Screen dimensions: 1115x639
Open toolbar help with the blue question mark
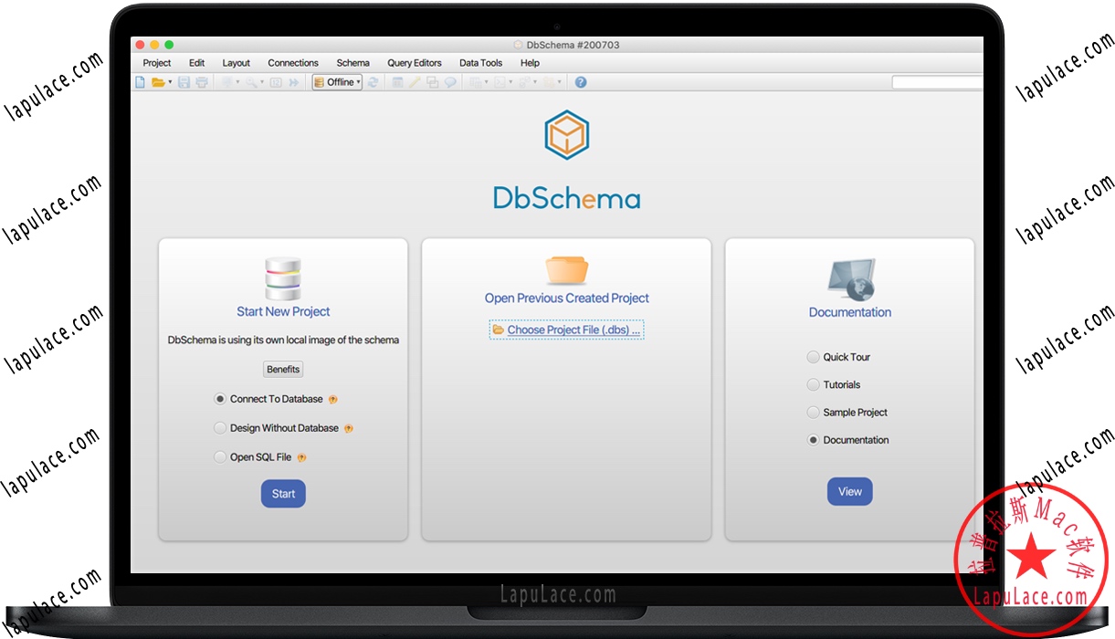point(581,82)
